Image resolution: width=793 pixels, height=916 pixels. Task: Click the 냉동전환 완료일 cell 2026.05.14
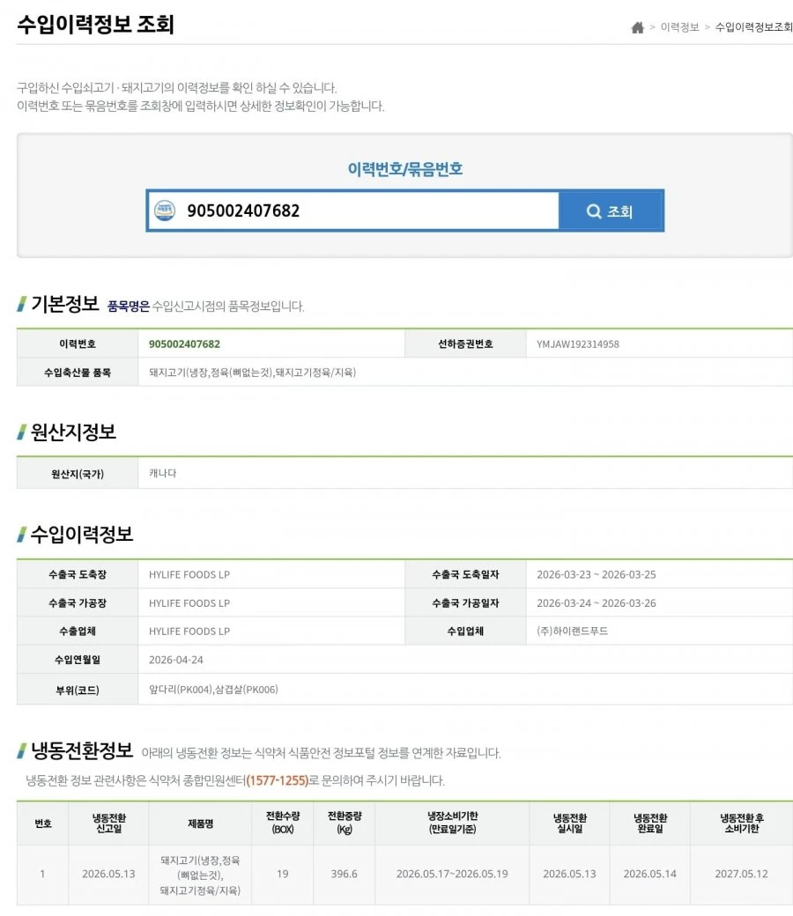point(649,874)
